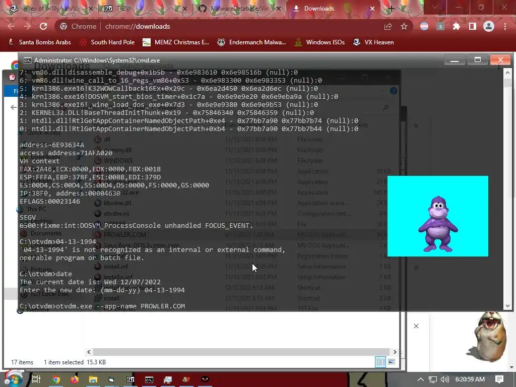The image size is (516, 387).
Task: Open a new Chrome tab
Action: tap(391, 9)
